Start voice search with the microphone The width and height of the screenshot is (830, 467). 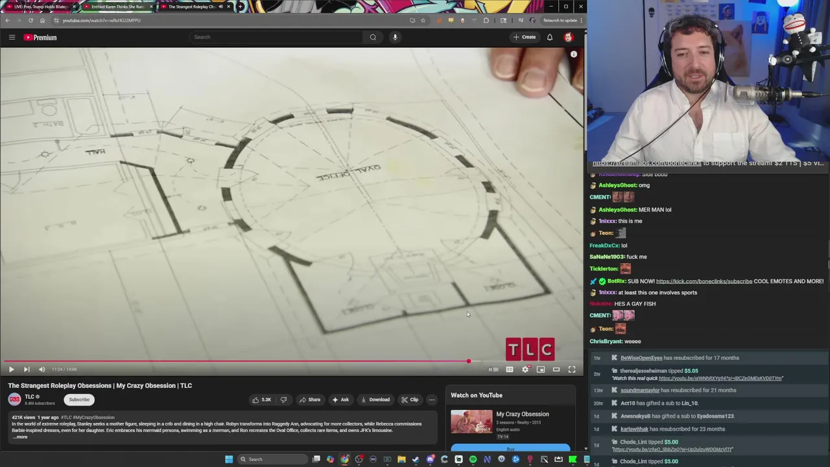point(395,37)
